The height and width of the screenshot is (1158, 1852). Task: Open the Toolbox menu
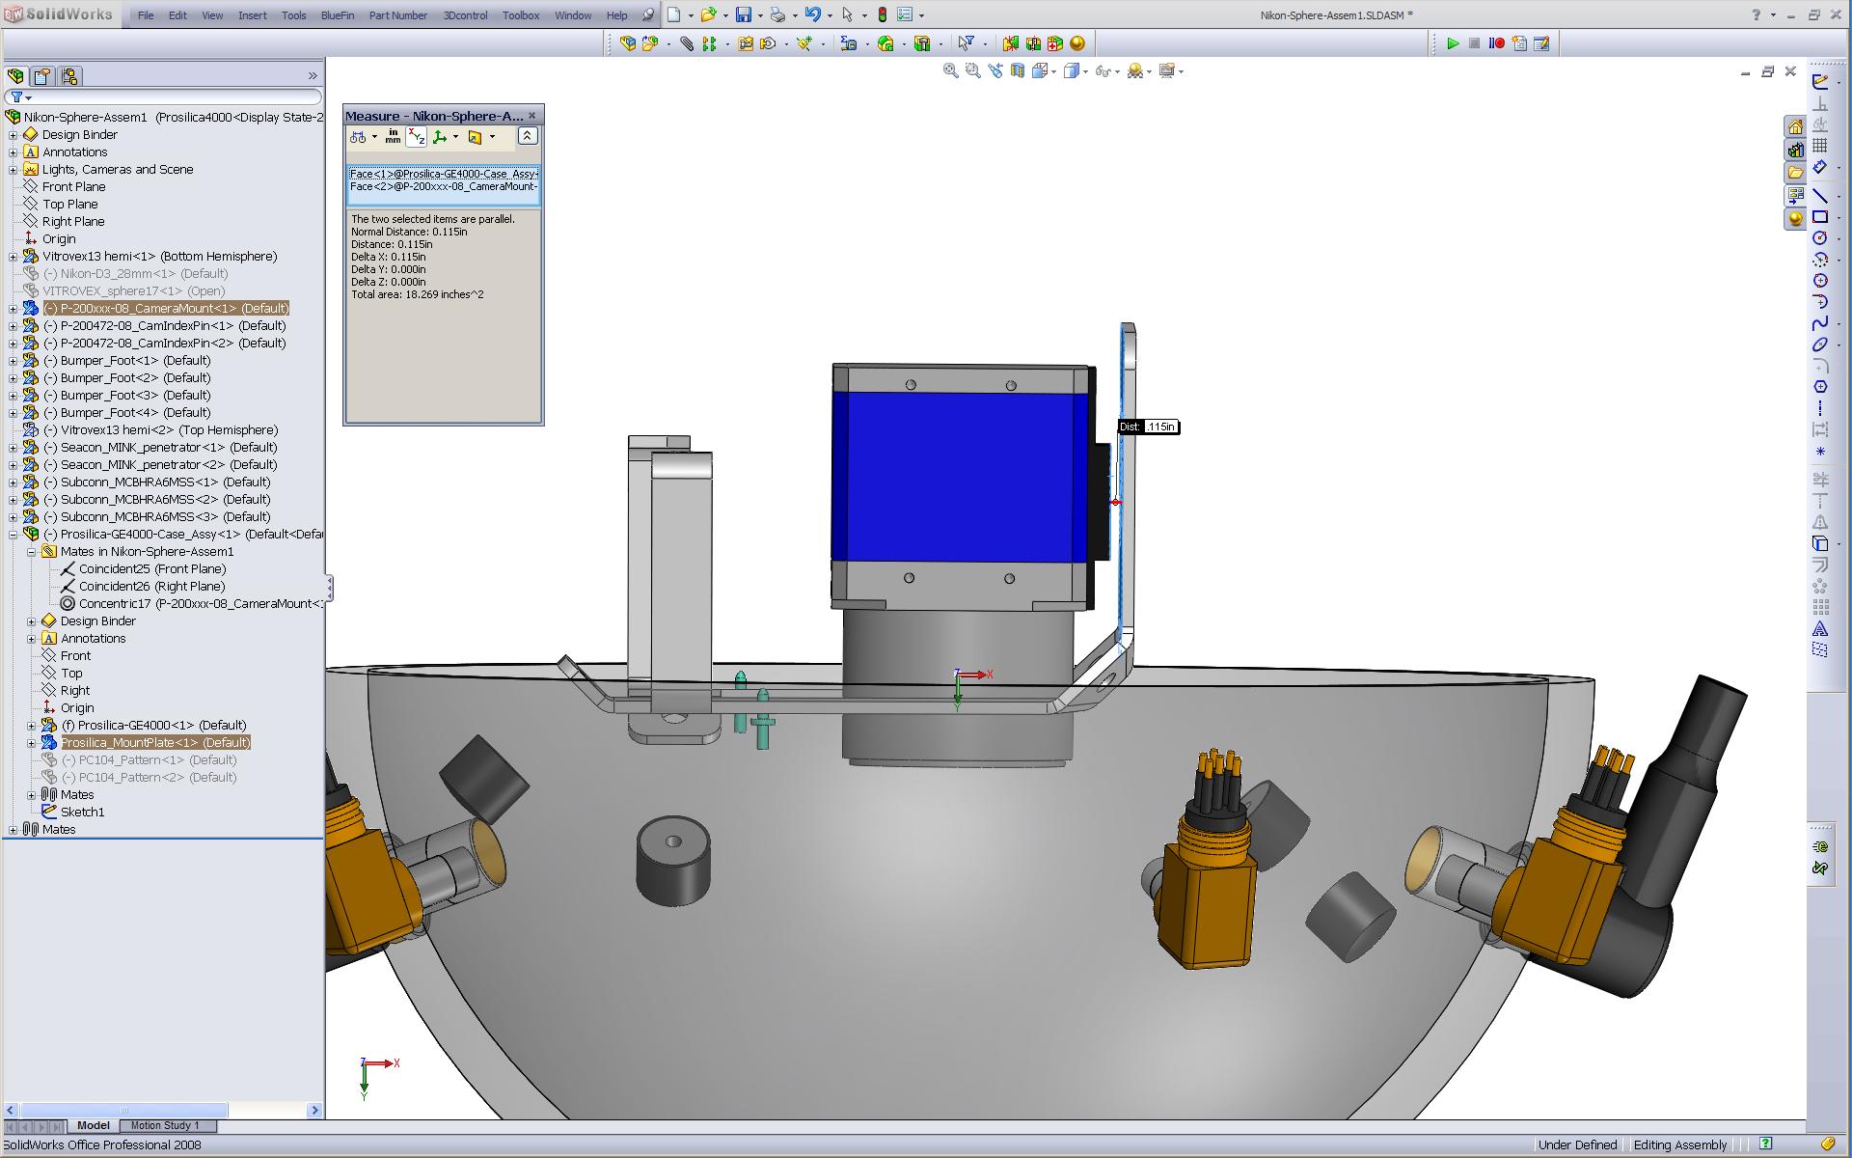pos(521,15)
